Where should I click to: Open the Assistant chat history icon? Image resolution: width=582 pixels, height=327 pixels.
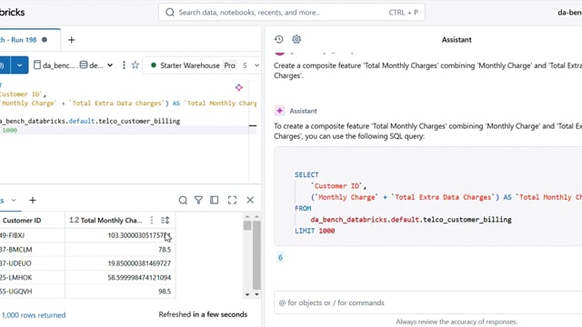coord(279,39)
